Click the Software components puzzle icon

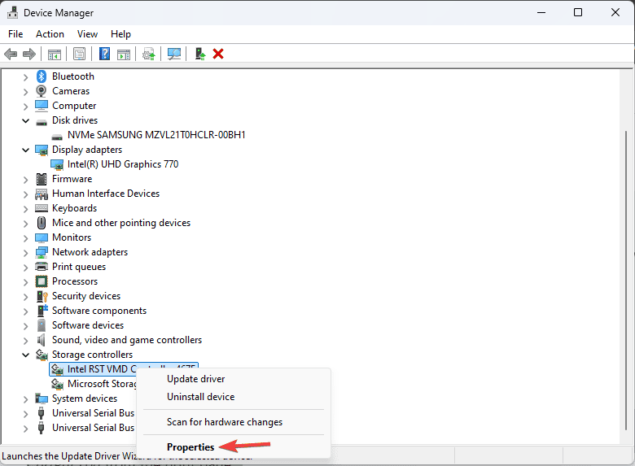[42, 311]
